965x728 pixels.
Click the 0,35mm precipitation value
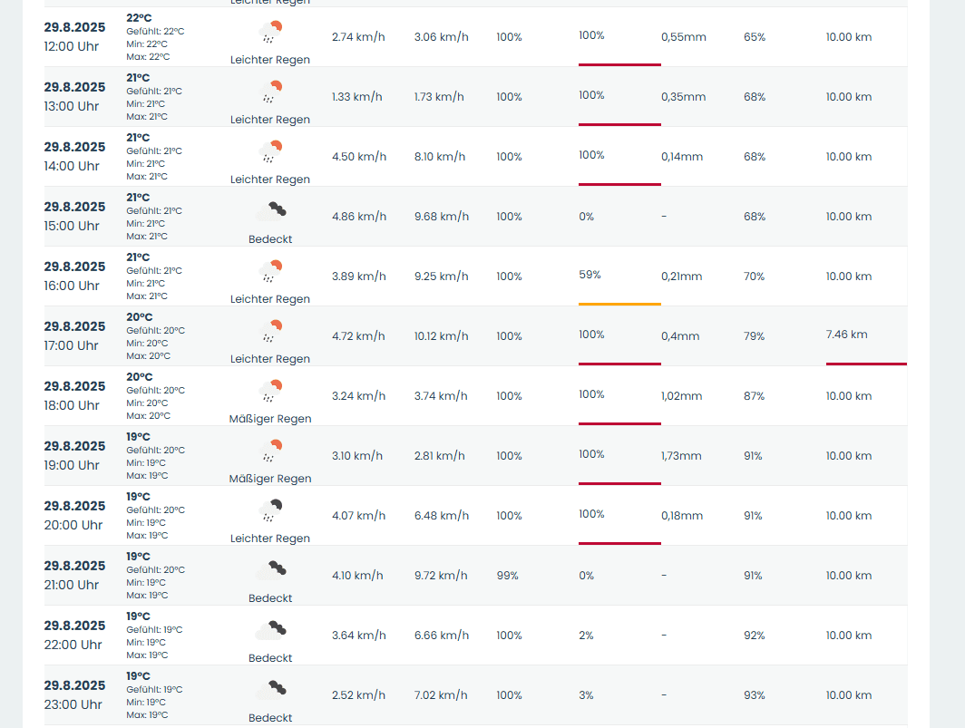[x=684, y=97]
